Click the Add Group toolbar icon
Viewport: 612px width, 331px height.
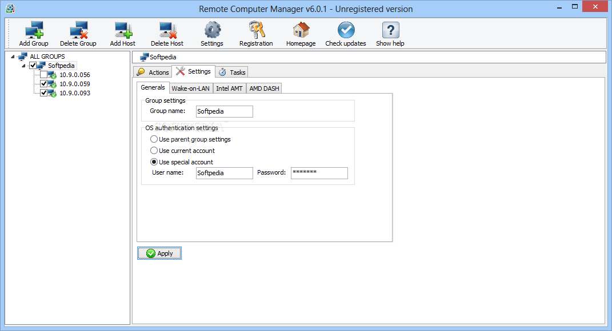click(34, 30)
